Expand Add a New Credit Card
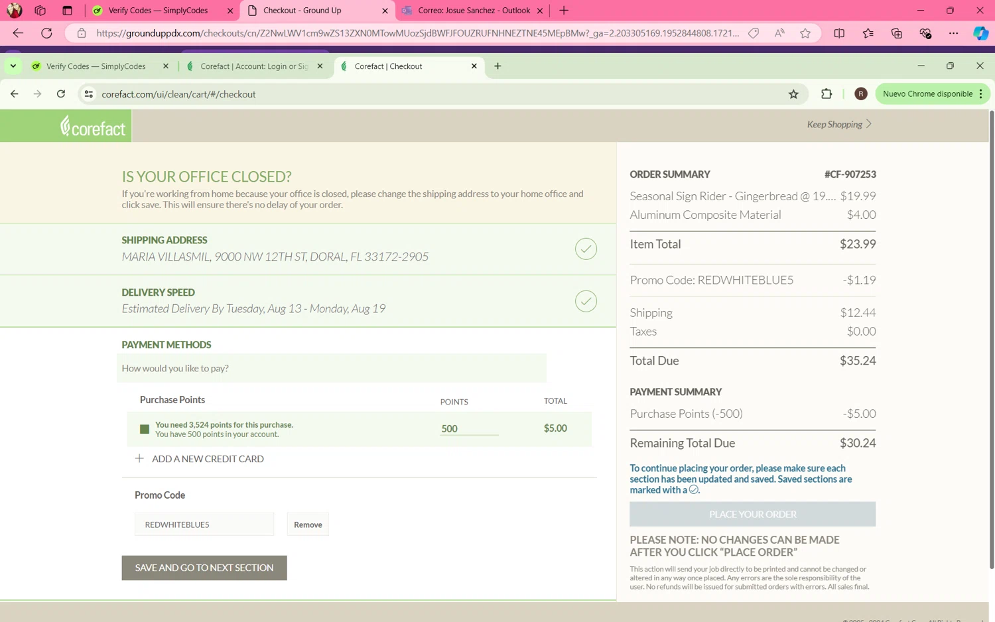The width and height of the screenshot is (995, 622). point(199,459)
